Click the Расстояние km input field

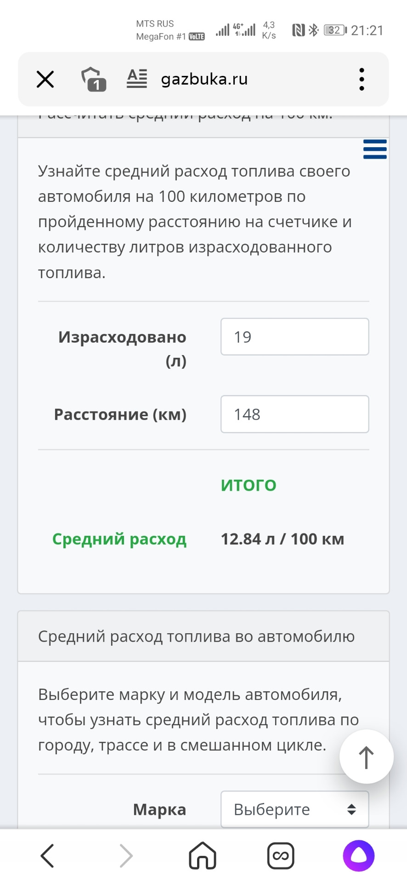pos(294,414)
